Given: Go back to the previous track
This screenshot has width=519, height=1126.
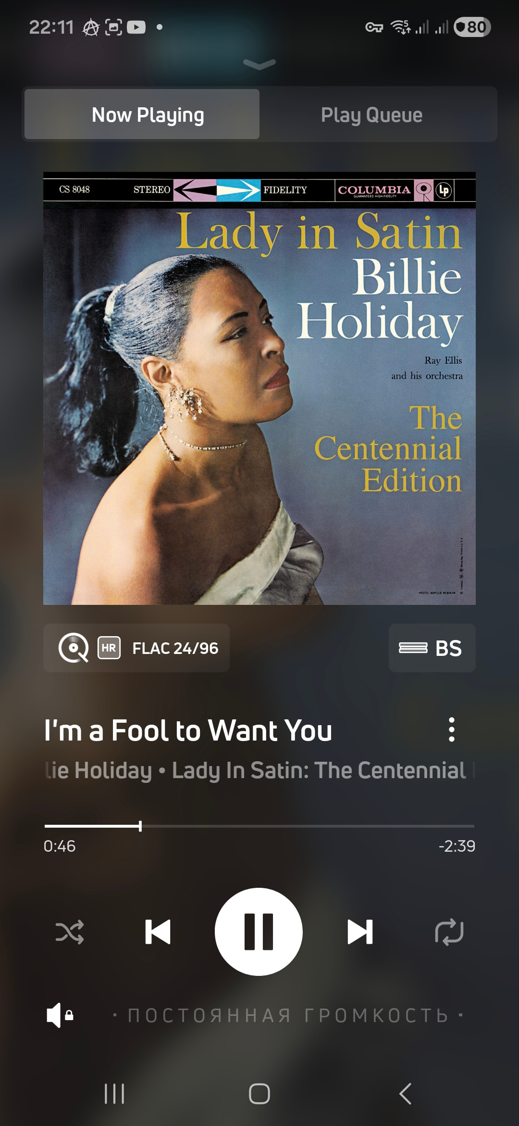Looking at the screenshot, I should tap(158, 932).
